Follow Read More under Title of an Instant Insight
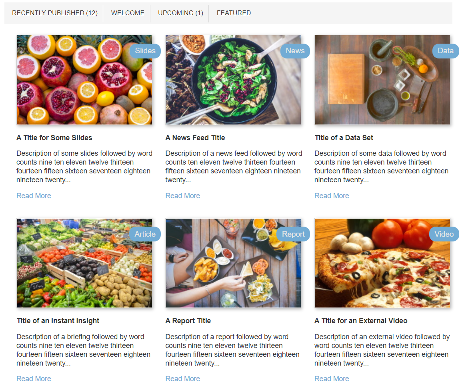The height and width of the screenshot is (382, 464). coord(34,379)
